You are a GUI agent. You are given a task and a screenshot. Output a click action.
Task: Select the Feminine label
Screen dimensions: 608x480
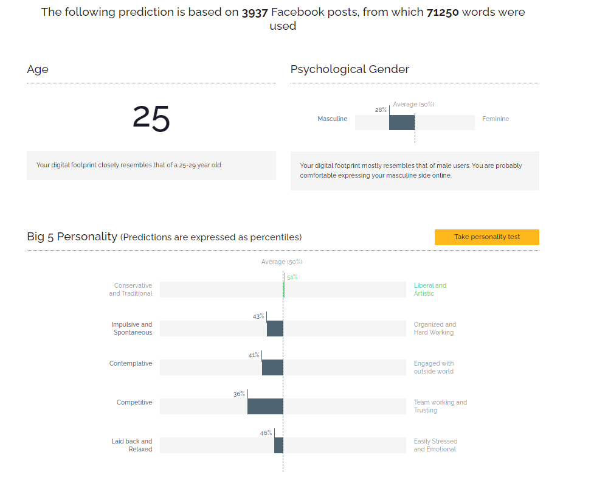click(496, 119)
